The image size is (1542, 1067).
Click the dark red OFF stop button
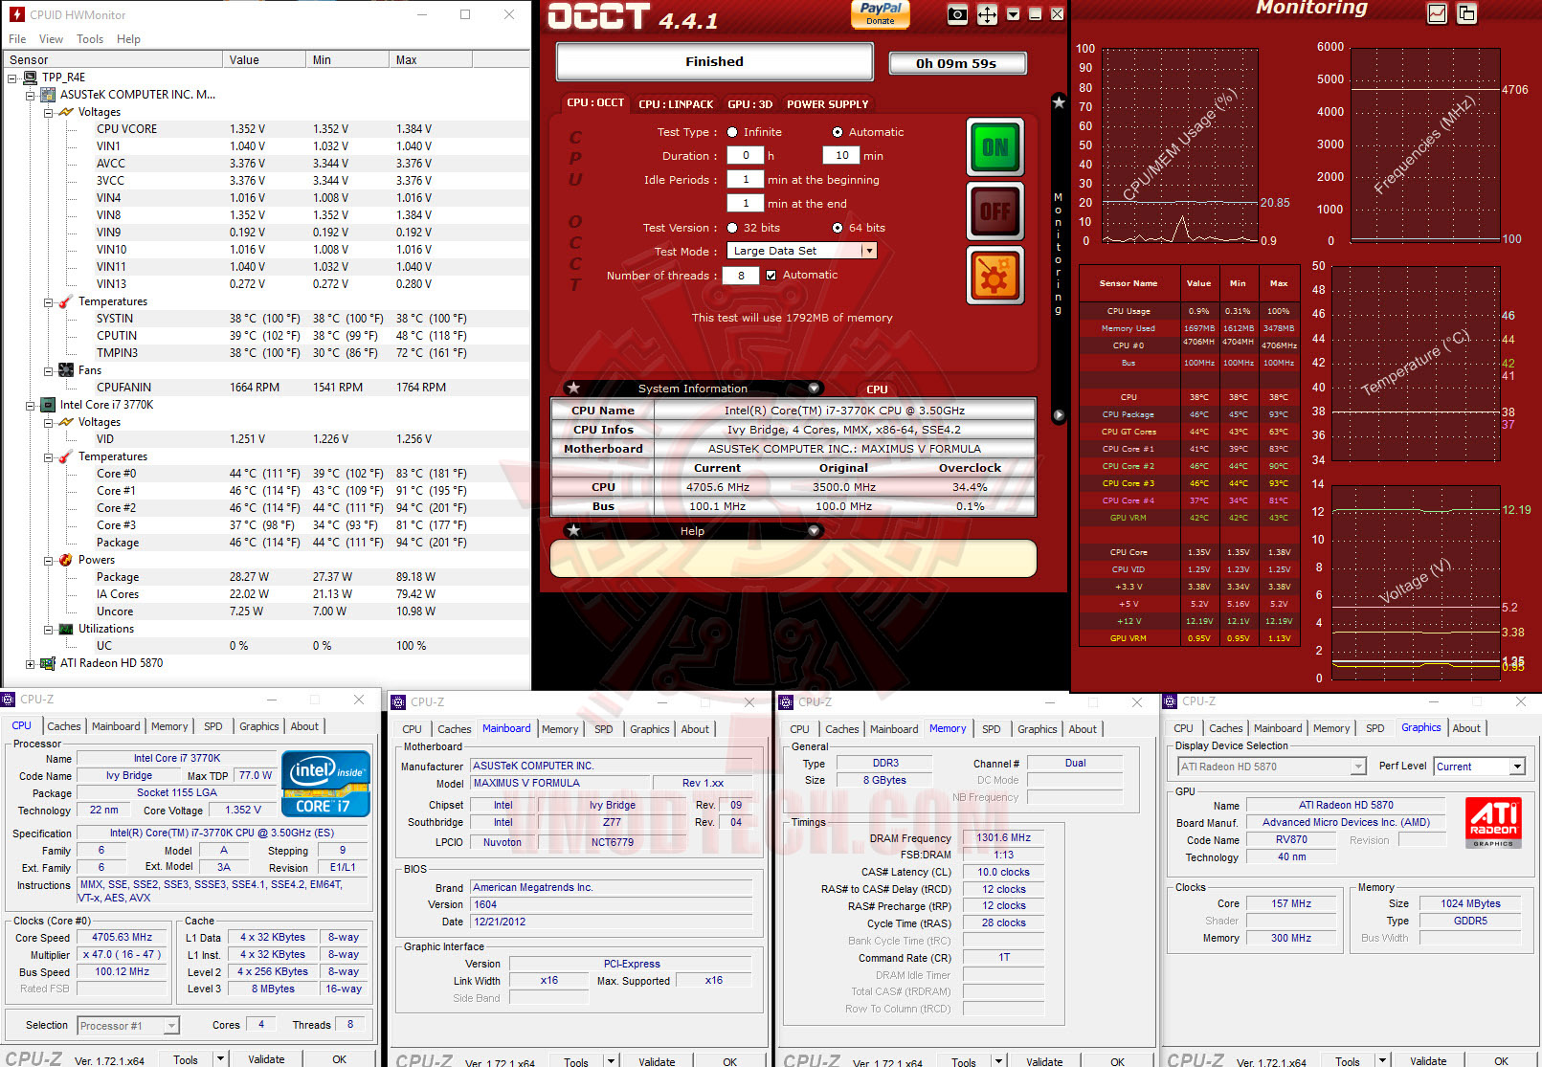[994, 211]
